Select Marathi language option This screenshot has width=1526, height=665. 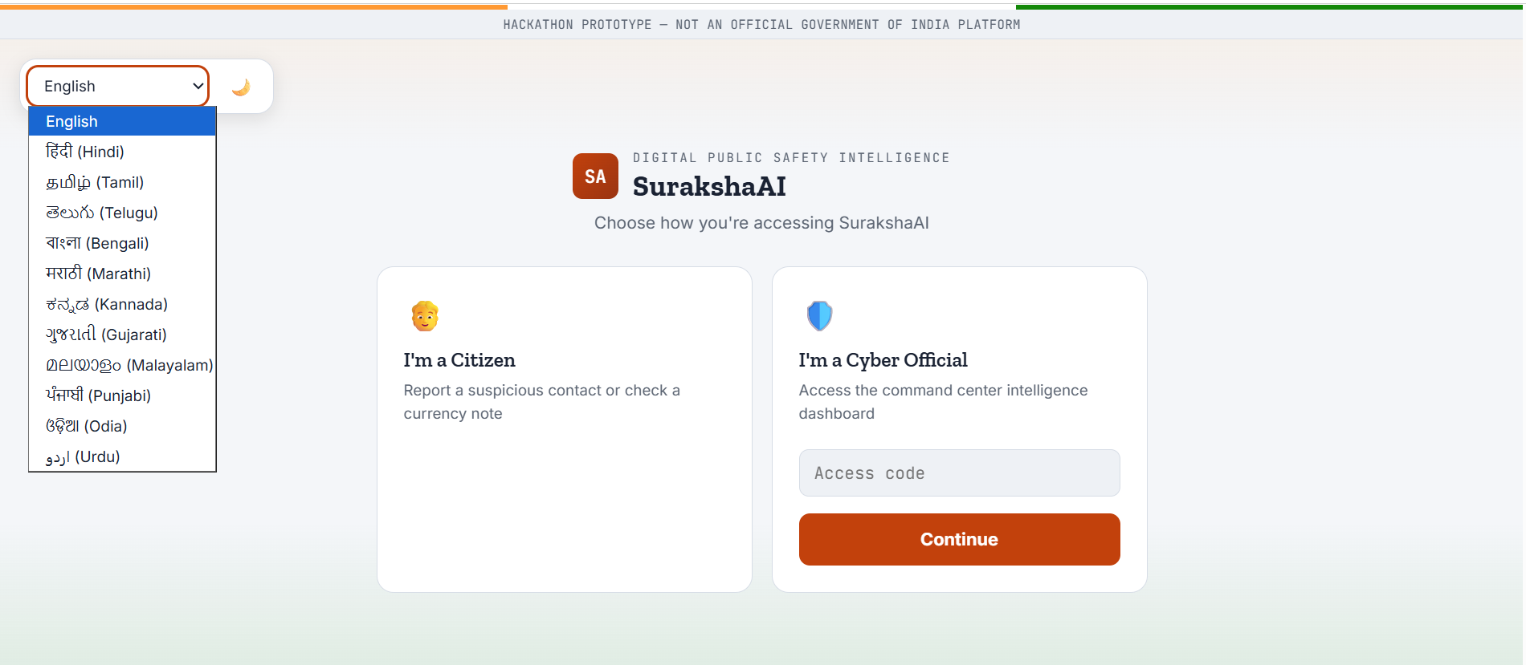(122, 274)
